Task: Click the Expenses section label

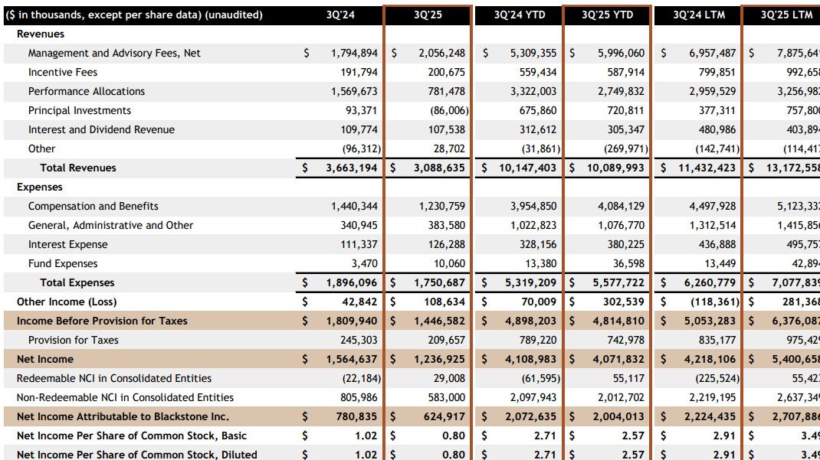Action: pos(39,187)
